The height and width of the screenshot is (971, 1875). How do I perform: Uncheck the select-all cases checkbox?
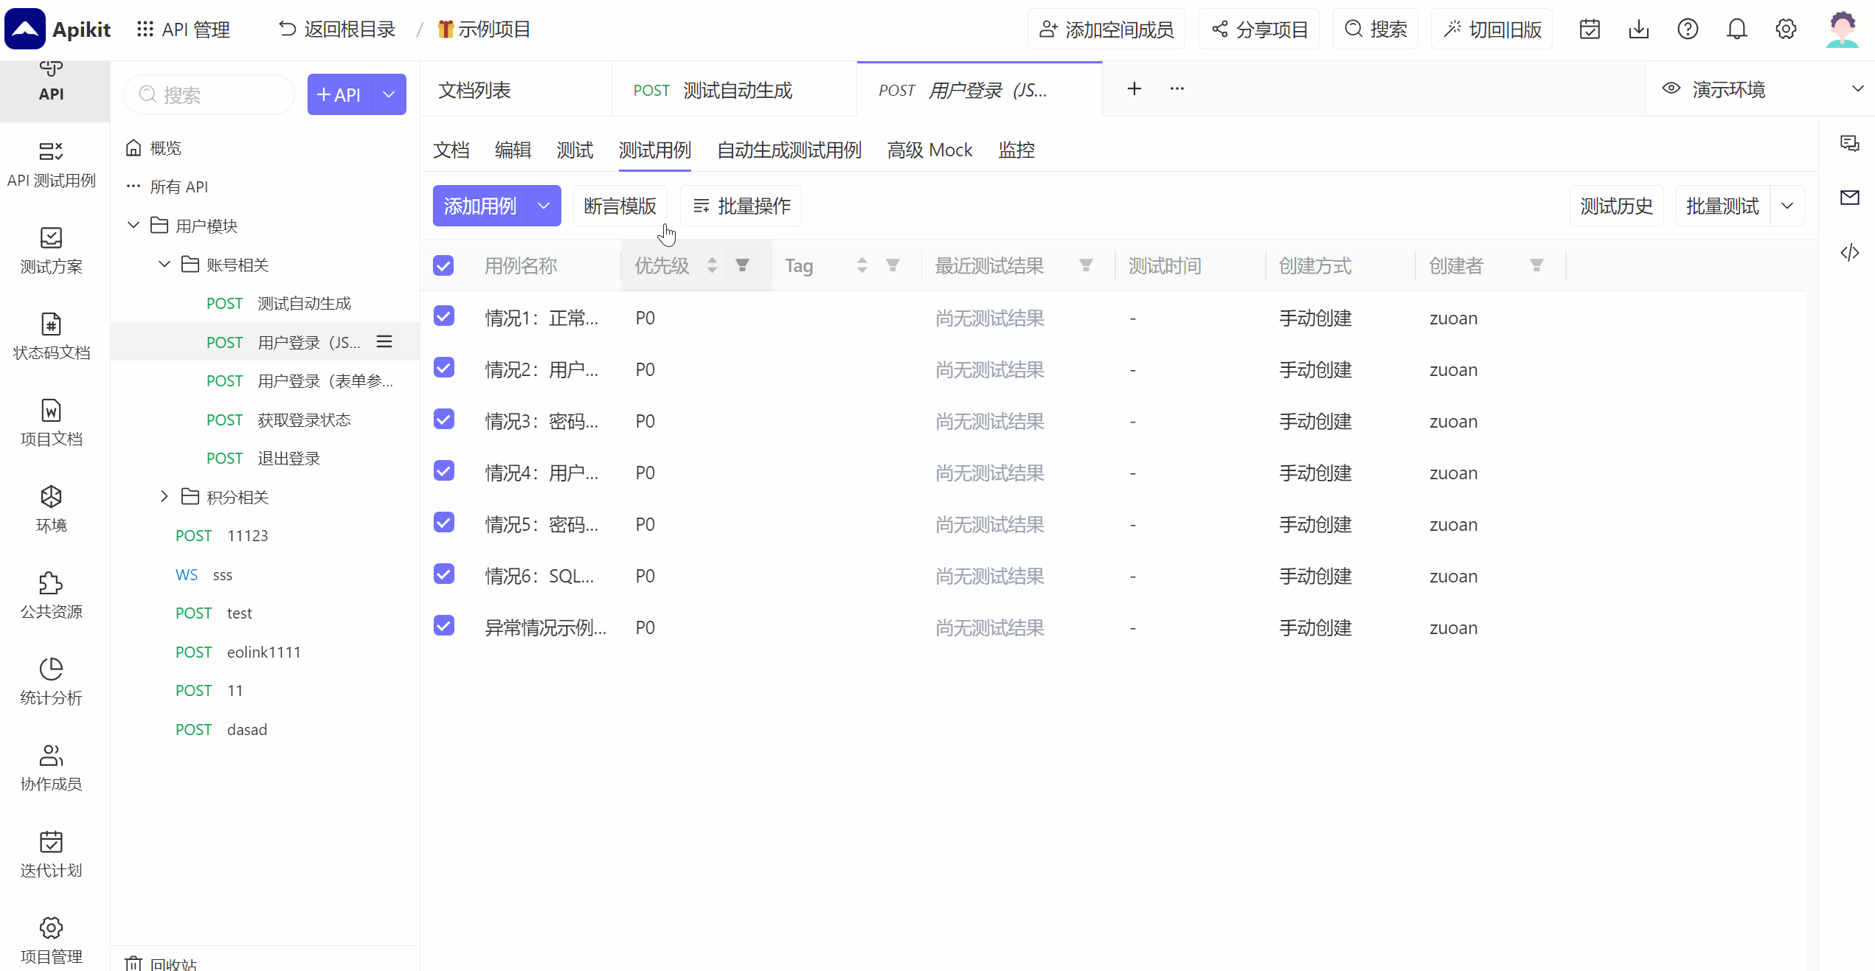[x=443, y=264]
